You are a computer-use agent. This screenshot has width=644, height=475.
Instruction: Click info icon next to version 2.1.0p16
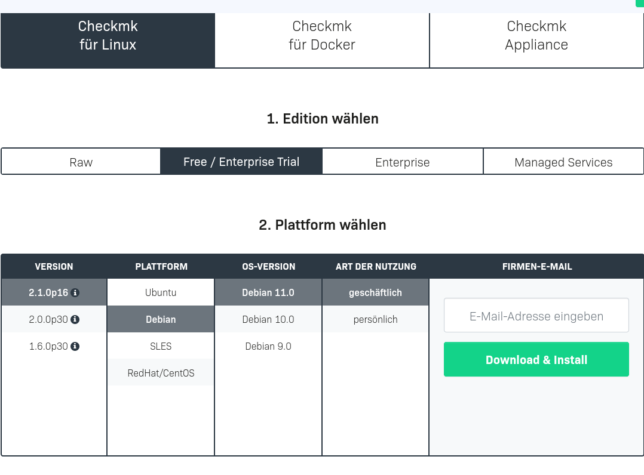tap(75, 293)
